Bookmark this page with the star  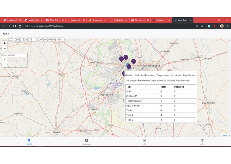coord(202,26)
